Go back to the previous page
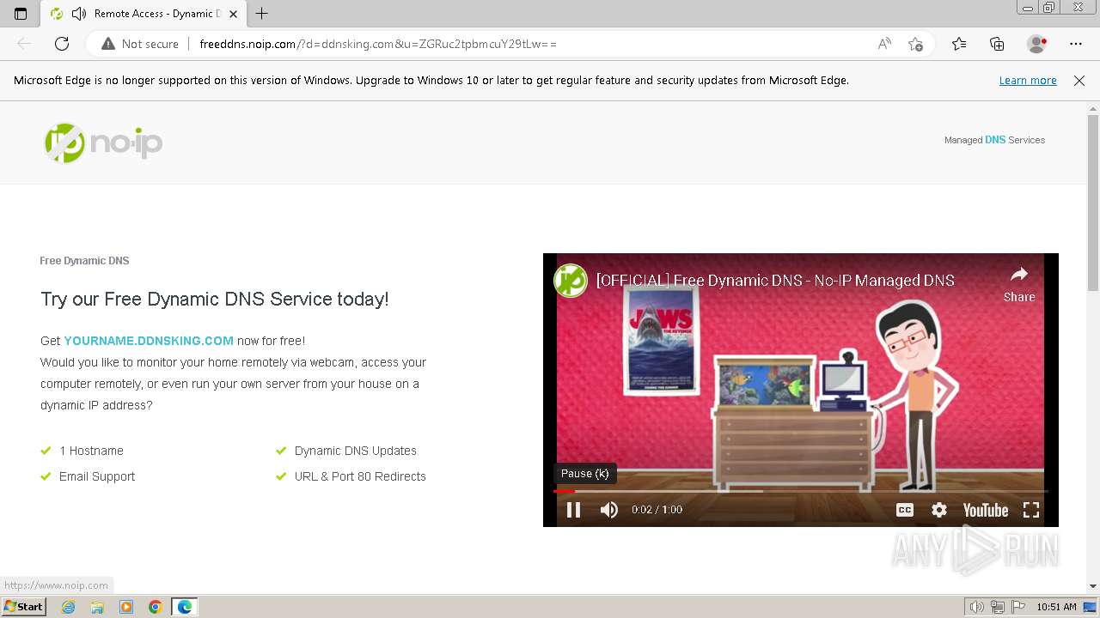 click(24, 44)
